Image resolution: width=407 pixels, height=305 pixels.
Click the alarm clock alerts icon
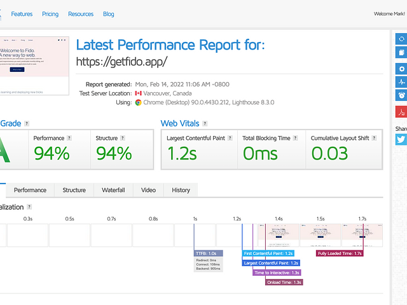(x=401, y=95)
